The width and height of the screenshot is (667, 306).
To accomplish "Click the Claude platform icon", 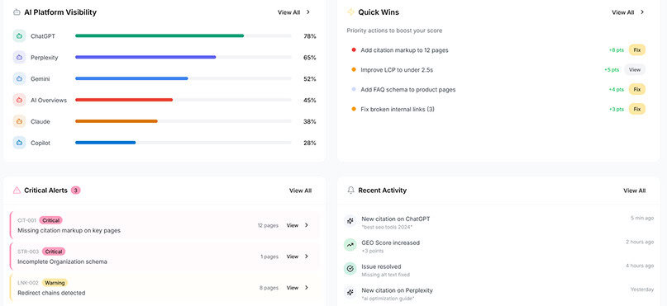I will click(19, 121).
